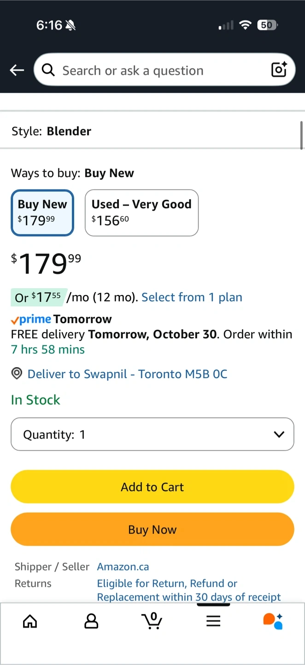Open Select from 1 plan link
305x665 pixels.
pyautogui.click(x=192, y=297)
